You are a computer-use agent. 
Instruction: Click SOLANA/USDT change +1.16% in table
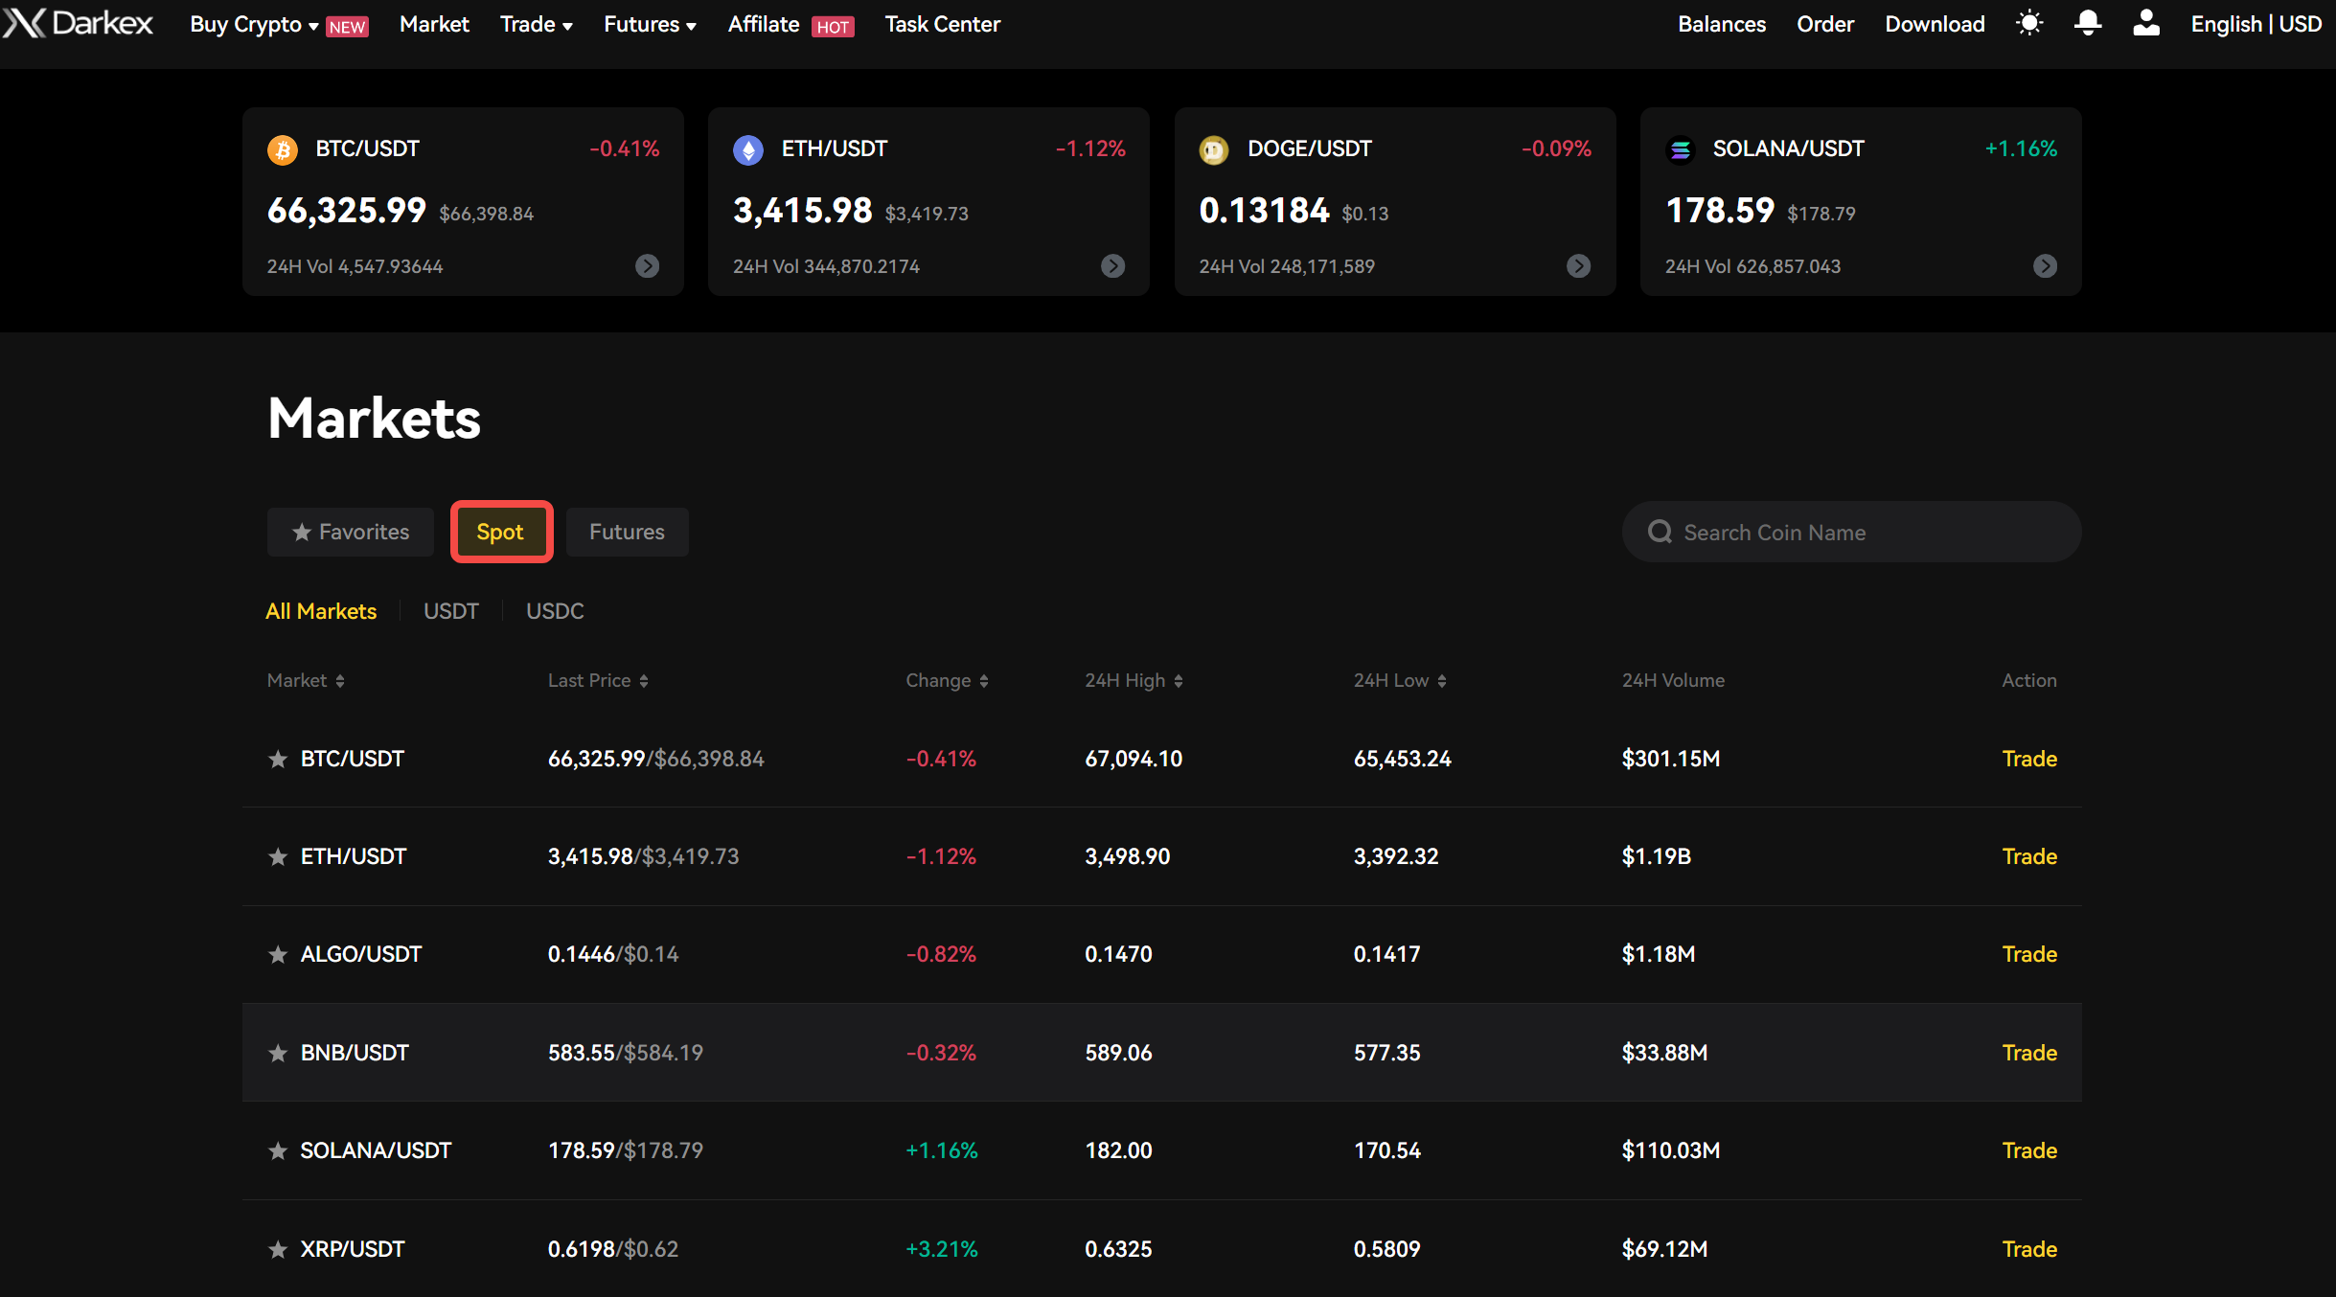(x=942, y=1150)
